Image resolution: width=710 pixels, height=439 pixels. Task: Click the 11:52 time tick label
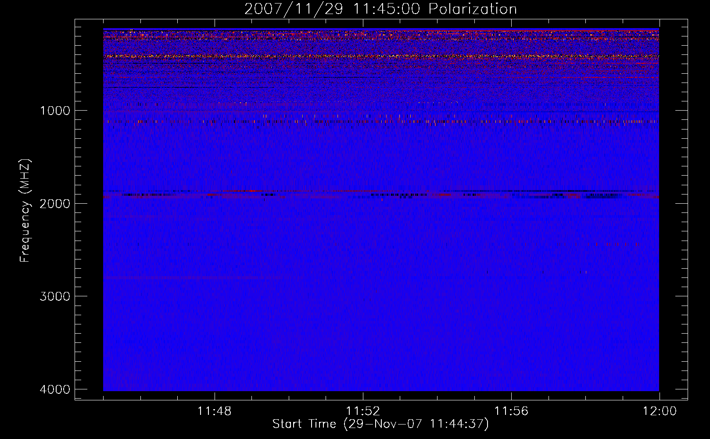(x=363, y=411)
